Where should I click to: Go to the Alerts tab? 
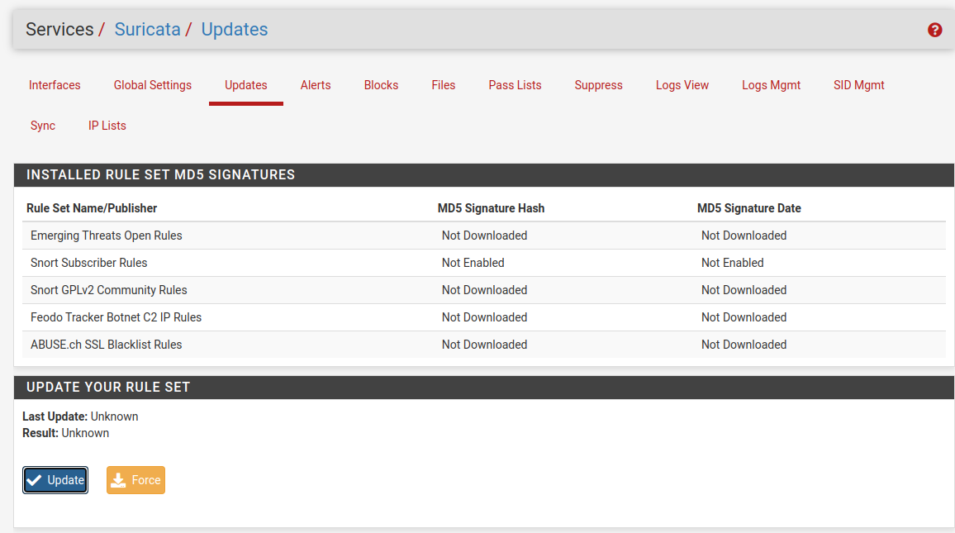[x=316, y=85]
